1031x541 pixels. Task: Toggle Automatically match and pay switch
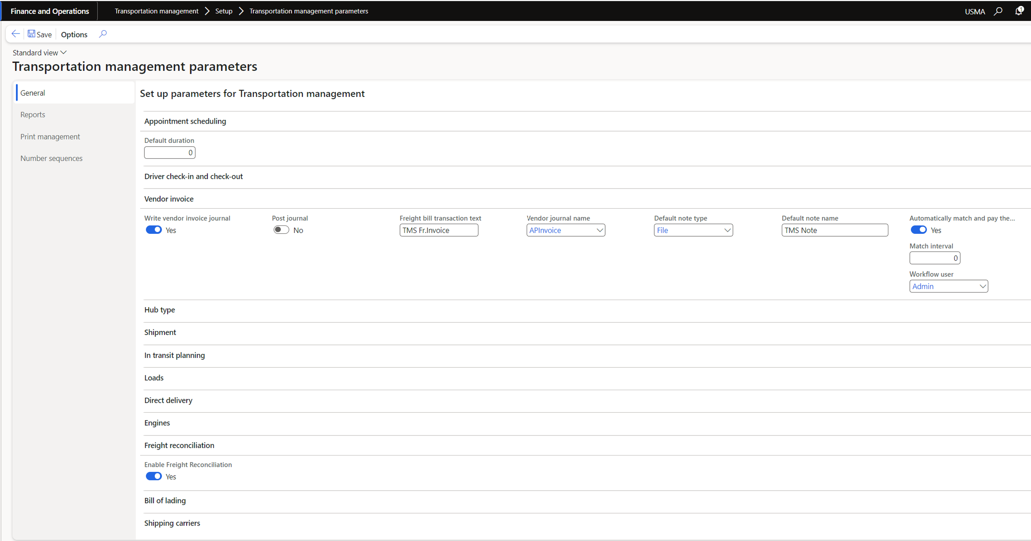tap(919, 230)
